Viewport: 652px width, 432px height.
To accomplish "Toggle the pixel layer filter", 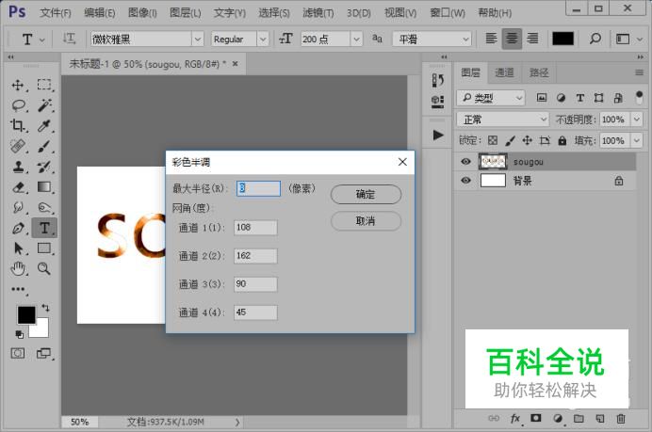I will point(542,98).
